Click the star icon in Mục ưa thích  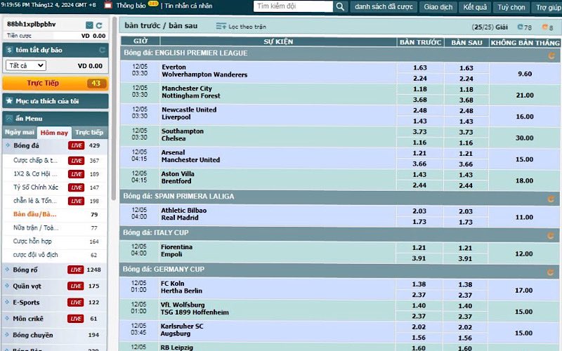9,101
